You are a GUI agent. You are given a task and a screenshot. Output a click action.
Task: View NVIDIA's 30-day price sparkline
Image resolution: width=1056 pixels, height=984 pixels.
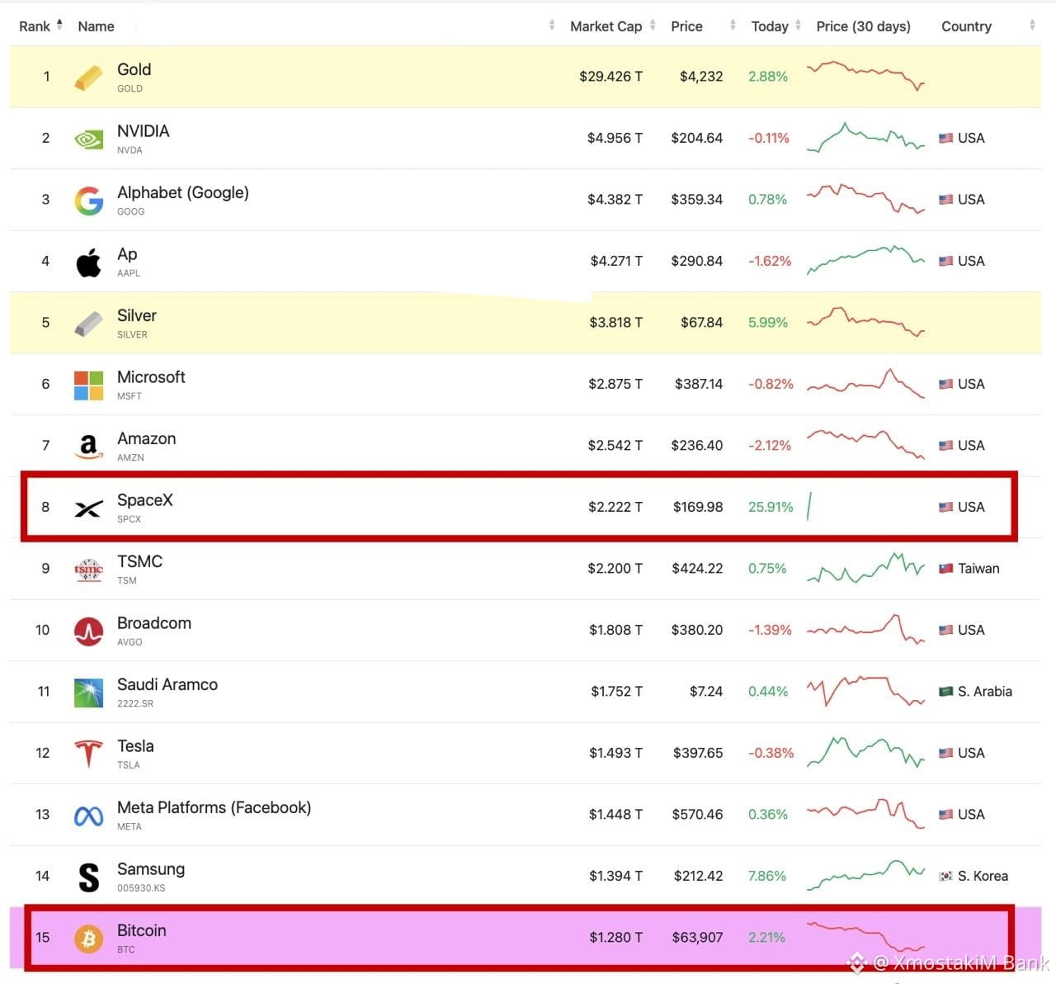(865, 138)
